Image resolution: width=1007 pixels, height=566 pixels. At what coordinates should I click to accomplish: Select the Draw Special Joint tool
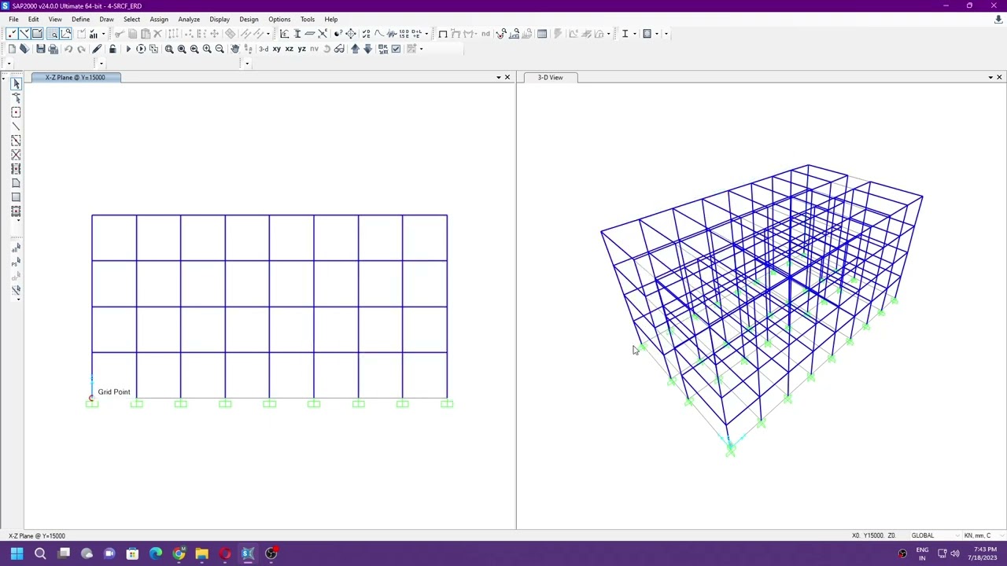(x=16, y=112)
